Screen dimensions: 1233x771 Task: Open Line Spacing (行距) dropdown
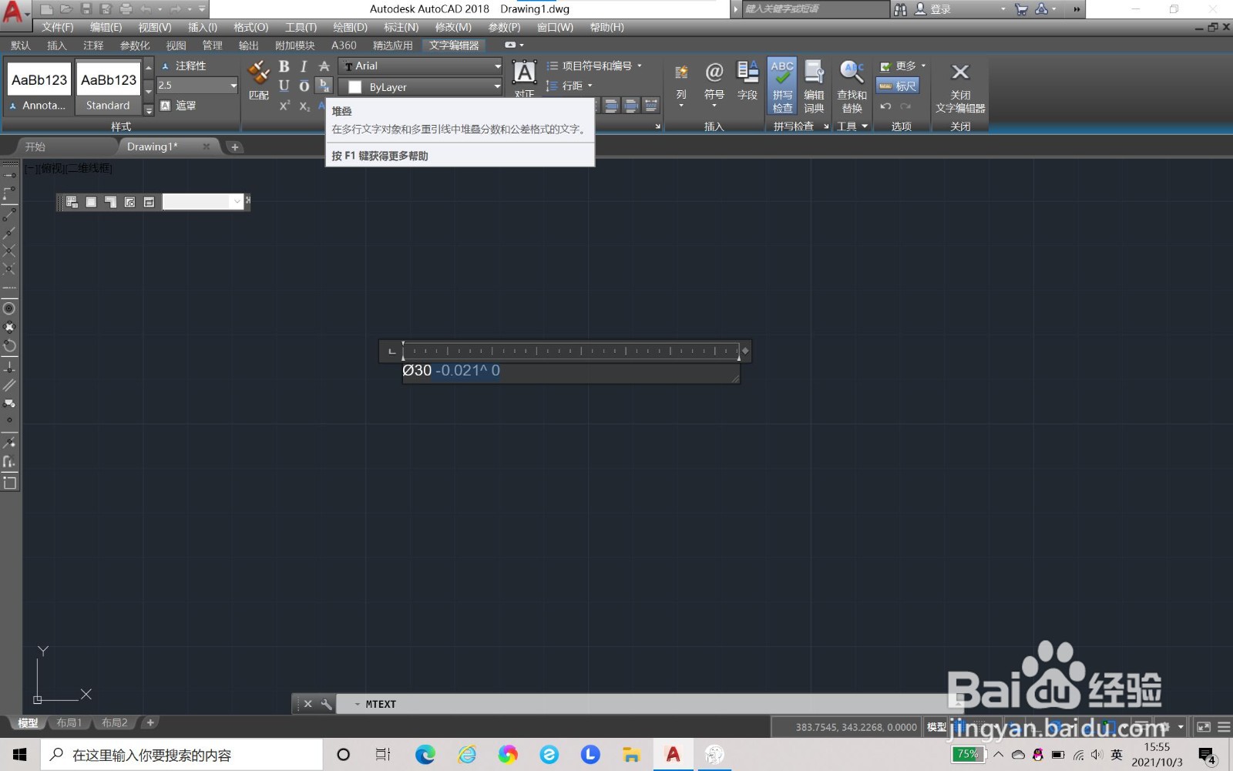point(569,86)
